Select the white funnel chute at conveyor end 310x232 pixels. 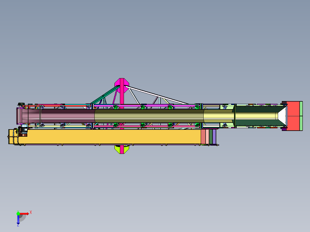click(282, 116)
